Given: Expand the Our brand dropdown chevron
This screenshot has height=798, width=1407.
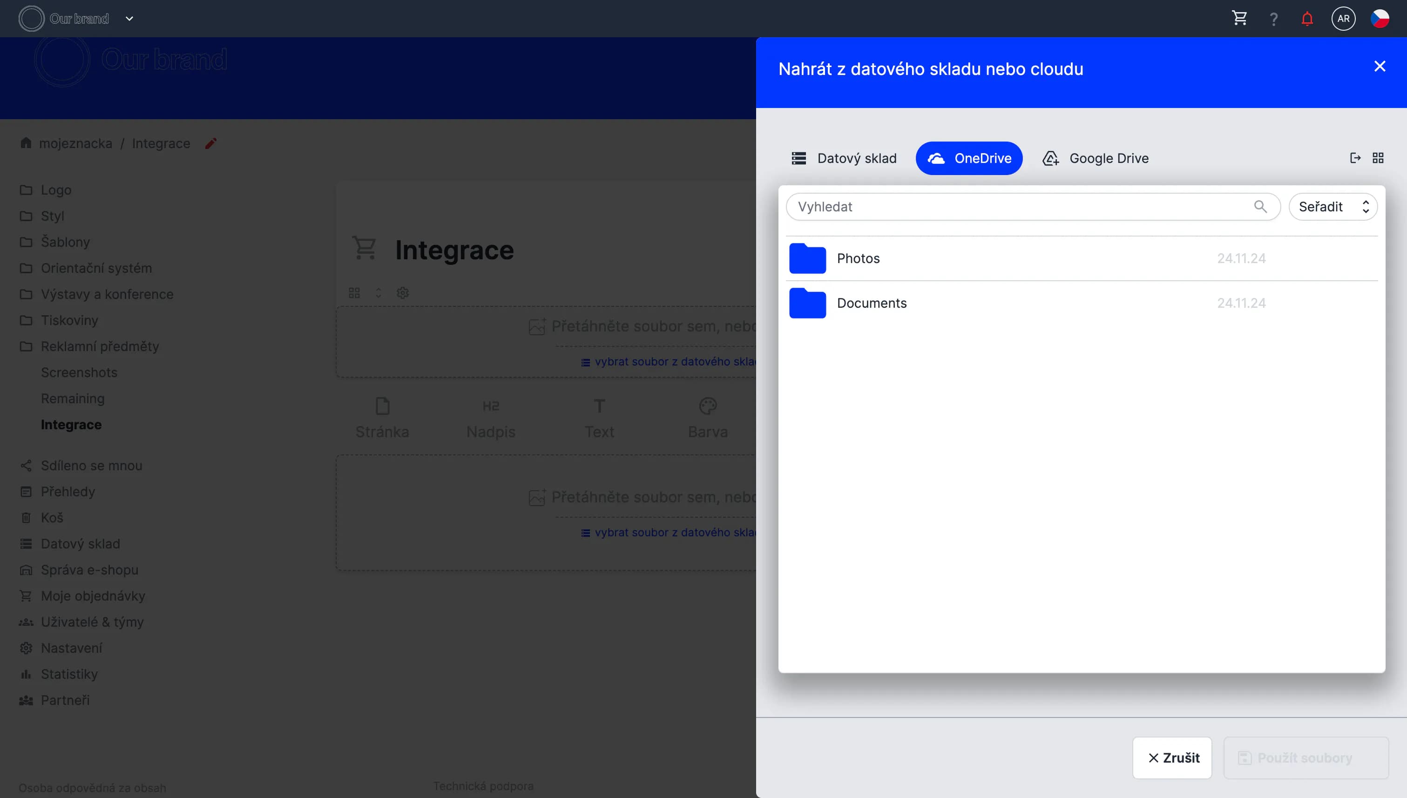Looking at the screenshot, I should pyautogui.click(x=129, y=19).
